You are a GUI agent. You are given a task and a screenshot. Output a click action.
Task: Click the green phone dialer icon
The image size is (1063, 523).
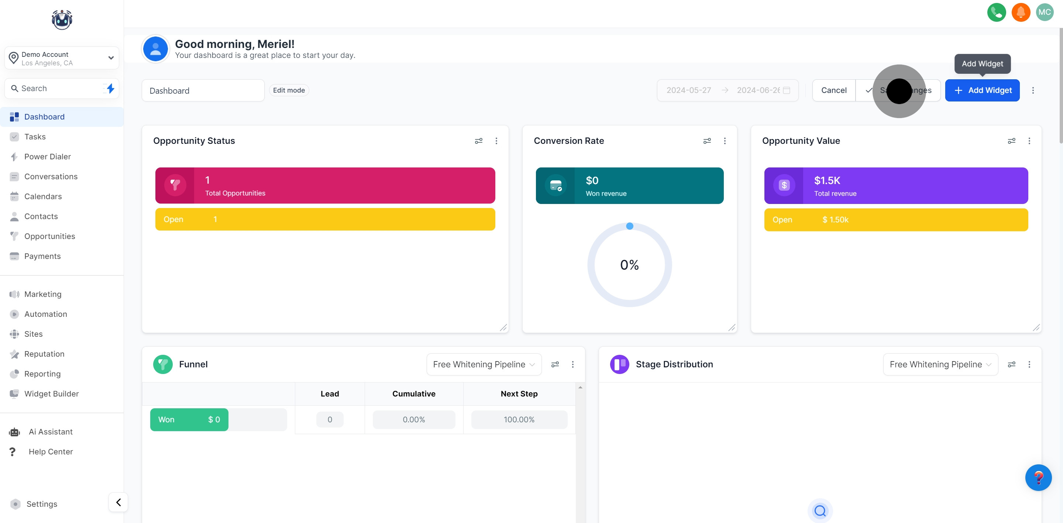996,12
